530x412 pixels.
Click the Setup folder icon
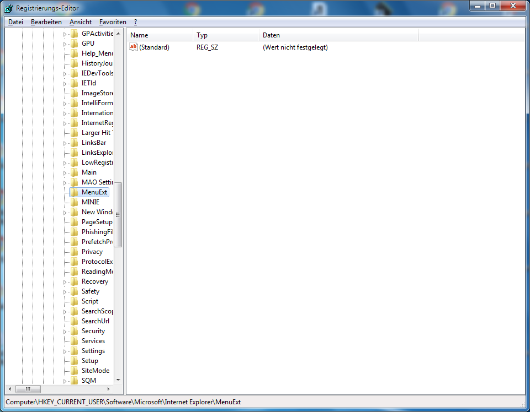[x=75, y=361]
